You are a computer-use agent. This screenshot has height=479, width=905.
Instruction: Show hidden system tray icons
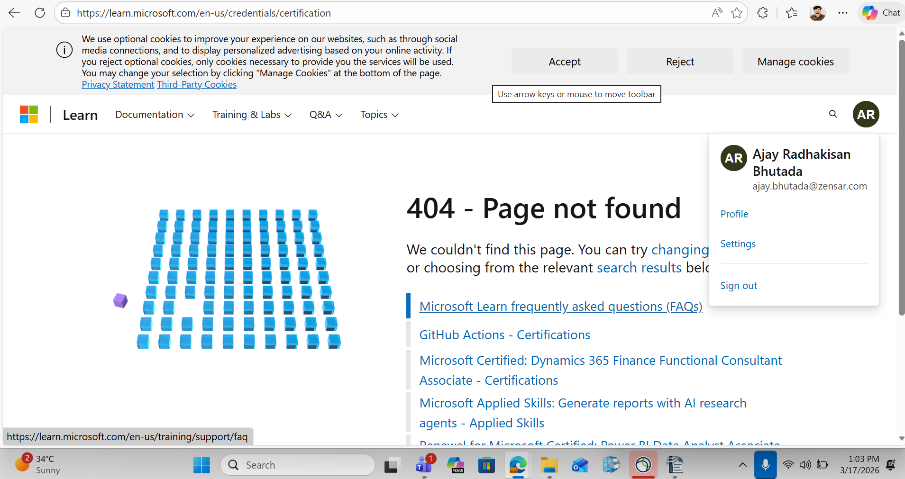742,465
